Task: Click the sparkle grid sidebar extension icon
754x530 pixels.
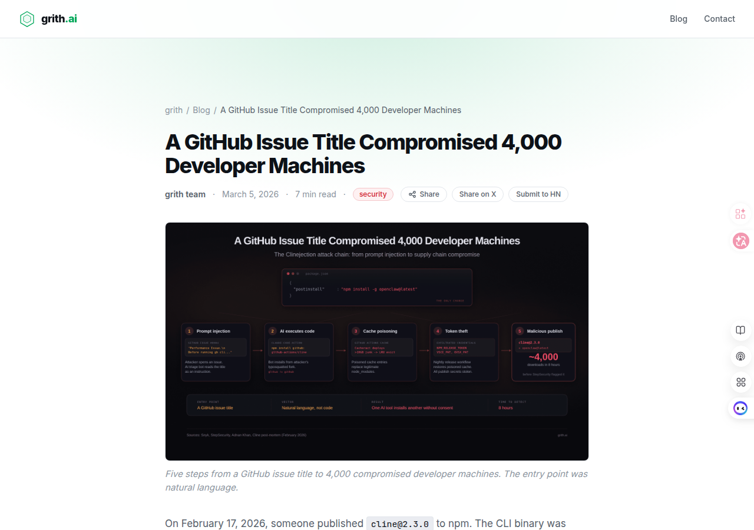Action: [x=740, y=214]
